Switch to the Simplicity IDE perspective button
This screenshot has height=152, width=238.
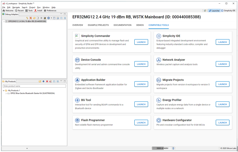(x=228, y=11)
